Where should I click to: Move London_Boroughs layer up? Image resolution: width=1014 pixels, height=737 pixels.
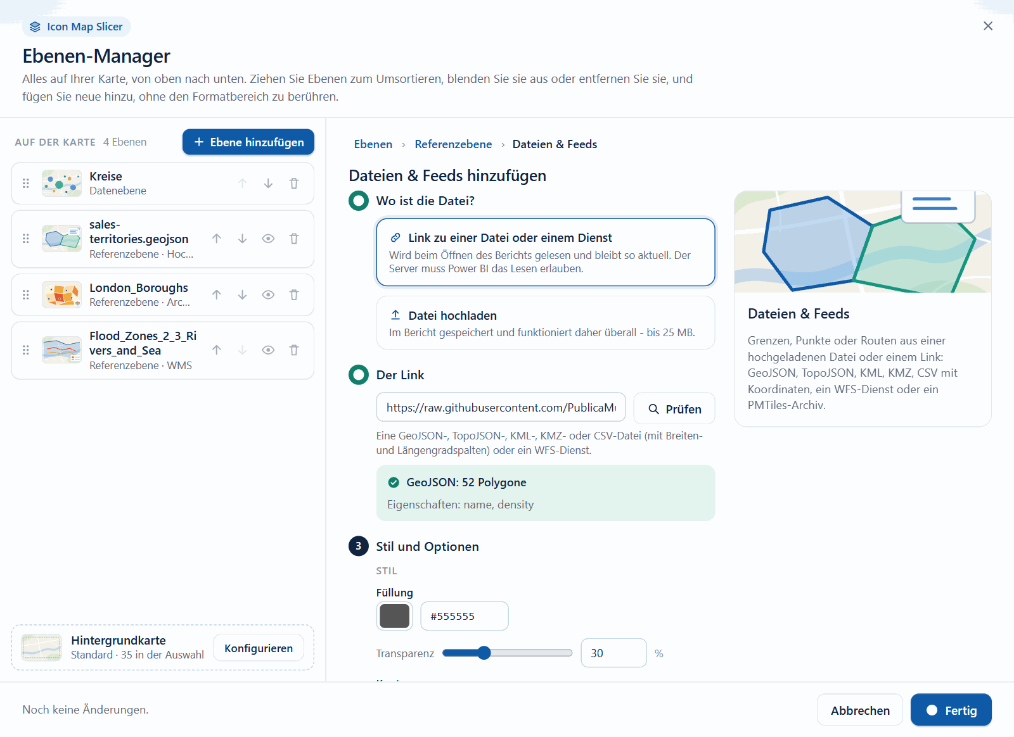(217, 295)
